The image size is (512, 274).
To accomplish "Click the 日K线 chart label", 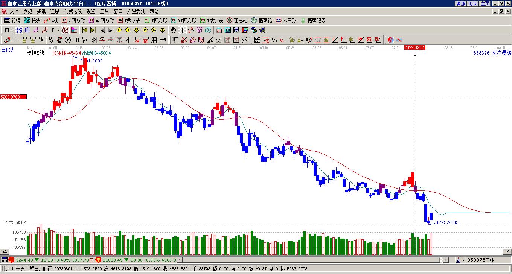I will pyautogui.click(x=7, y=50).
